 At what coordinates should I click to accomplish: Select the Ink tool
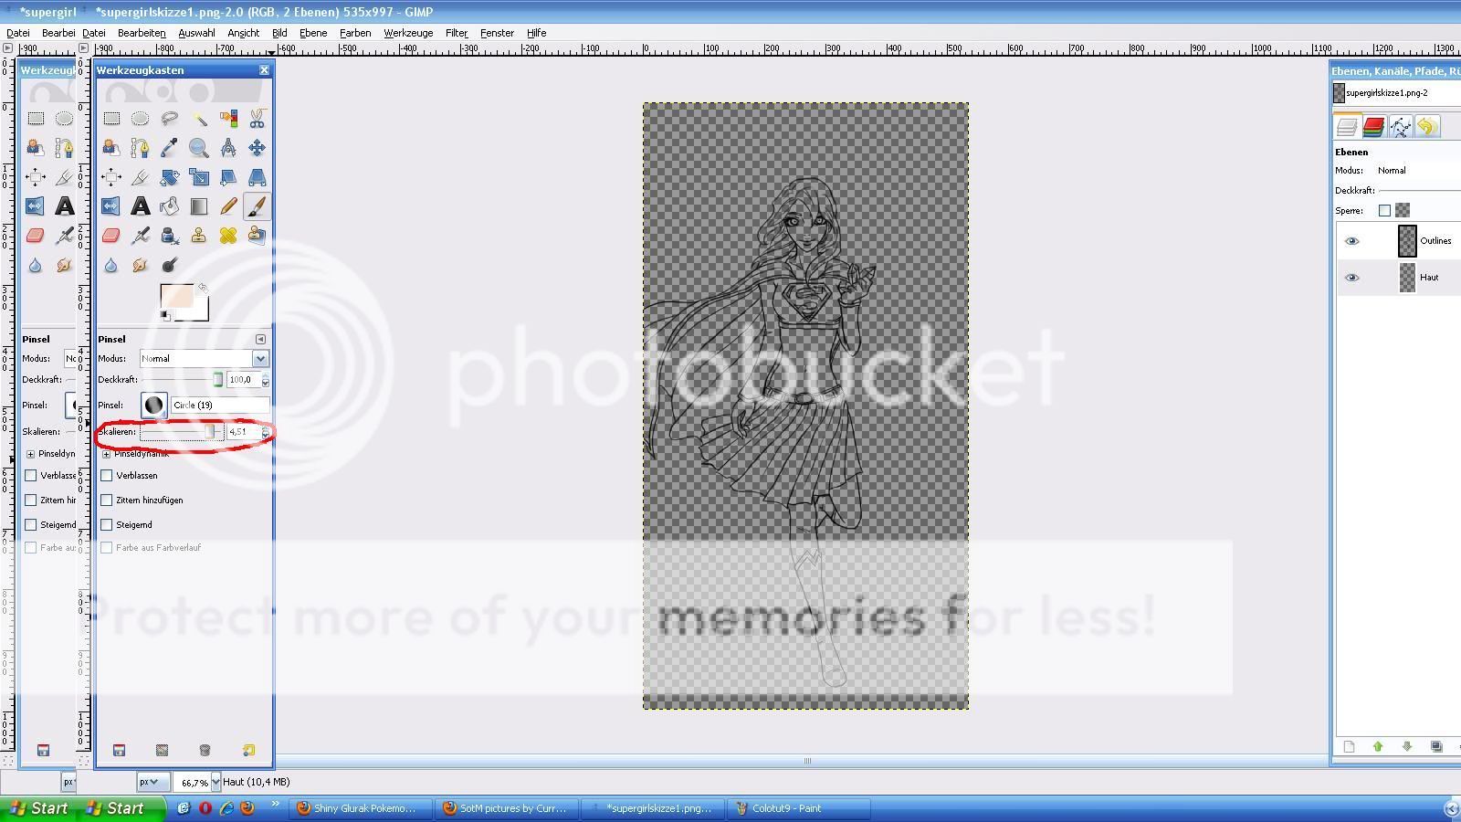coord(170,236)
